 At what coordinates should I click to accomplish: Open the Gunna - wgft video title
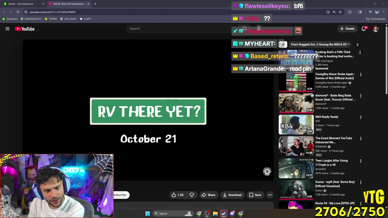[x=335, y=184]
